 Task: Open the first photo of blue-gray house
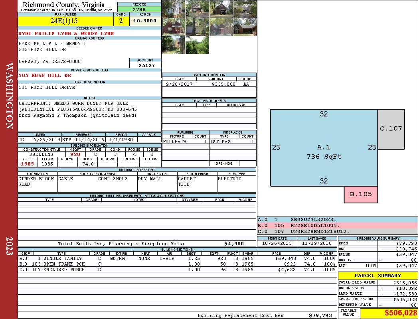[x=173, y=9]
